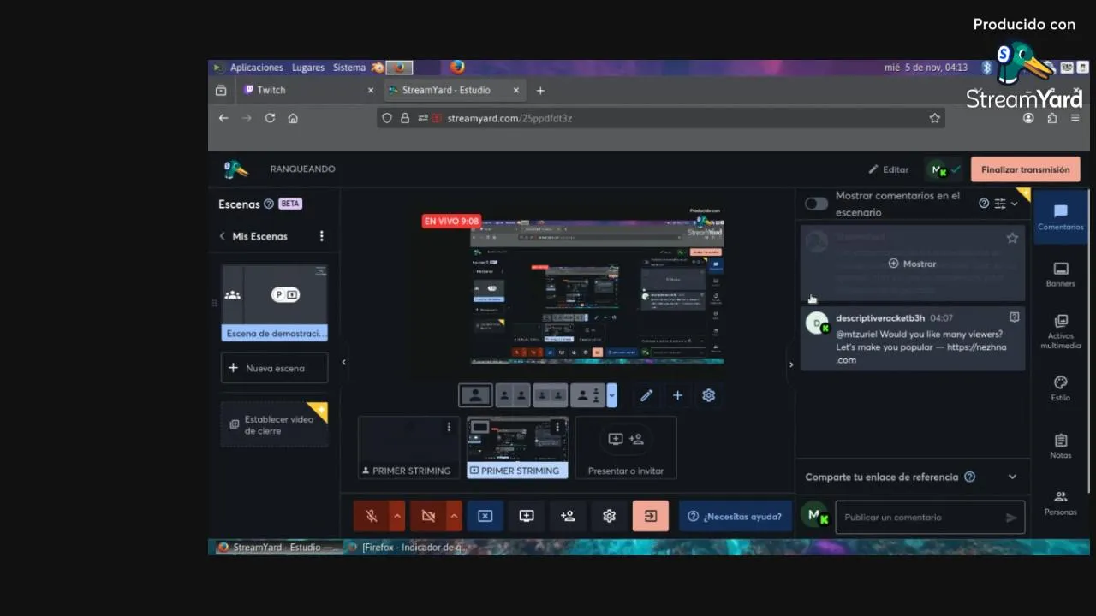Image resolution: width=1096 pixels, height=616 pixels.
Task: Open the Estilo sidebar tab
Action: click(x=1060, y=388)
